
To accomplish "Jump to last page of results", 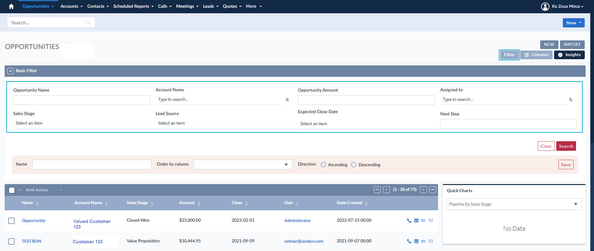I will click(433, 190).
